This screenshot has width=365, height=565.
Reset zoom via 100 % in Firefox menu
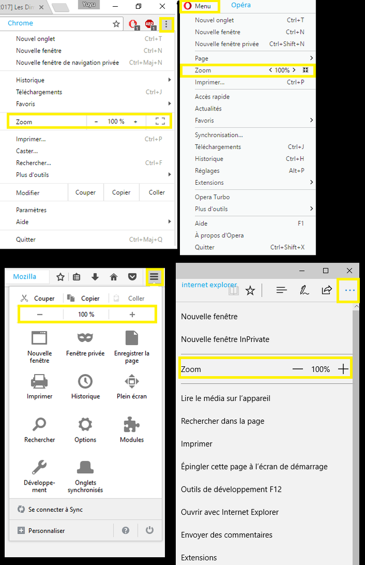click(86, 314)
